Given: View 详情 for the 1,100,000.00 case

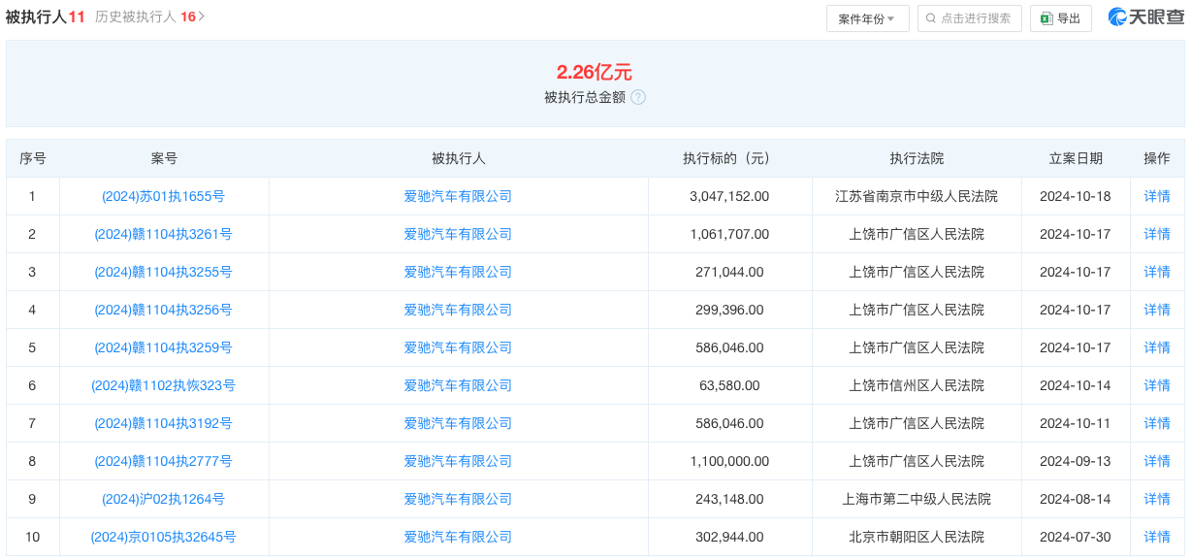Looking at the screenshot, I should pos(1156,461).
